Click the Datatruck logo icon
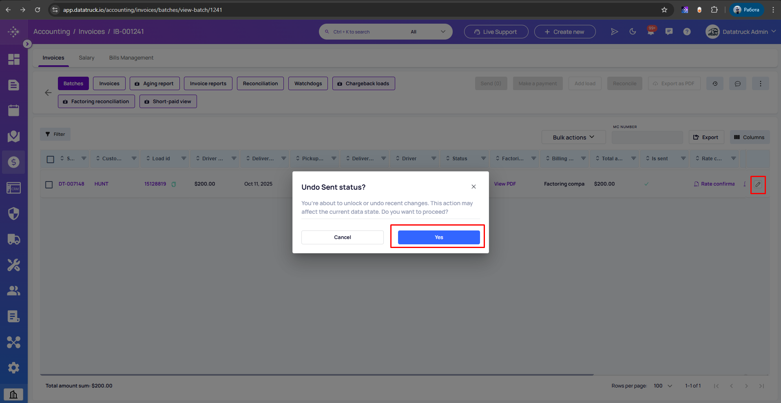 [13, 31]
